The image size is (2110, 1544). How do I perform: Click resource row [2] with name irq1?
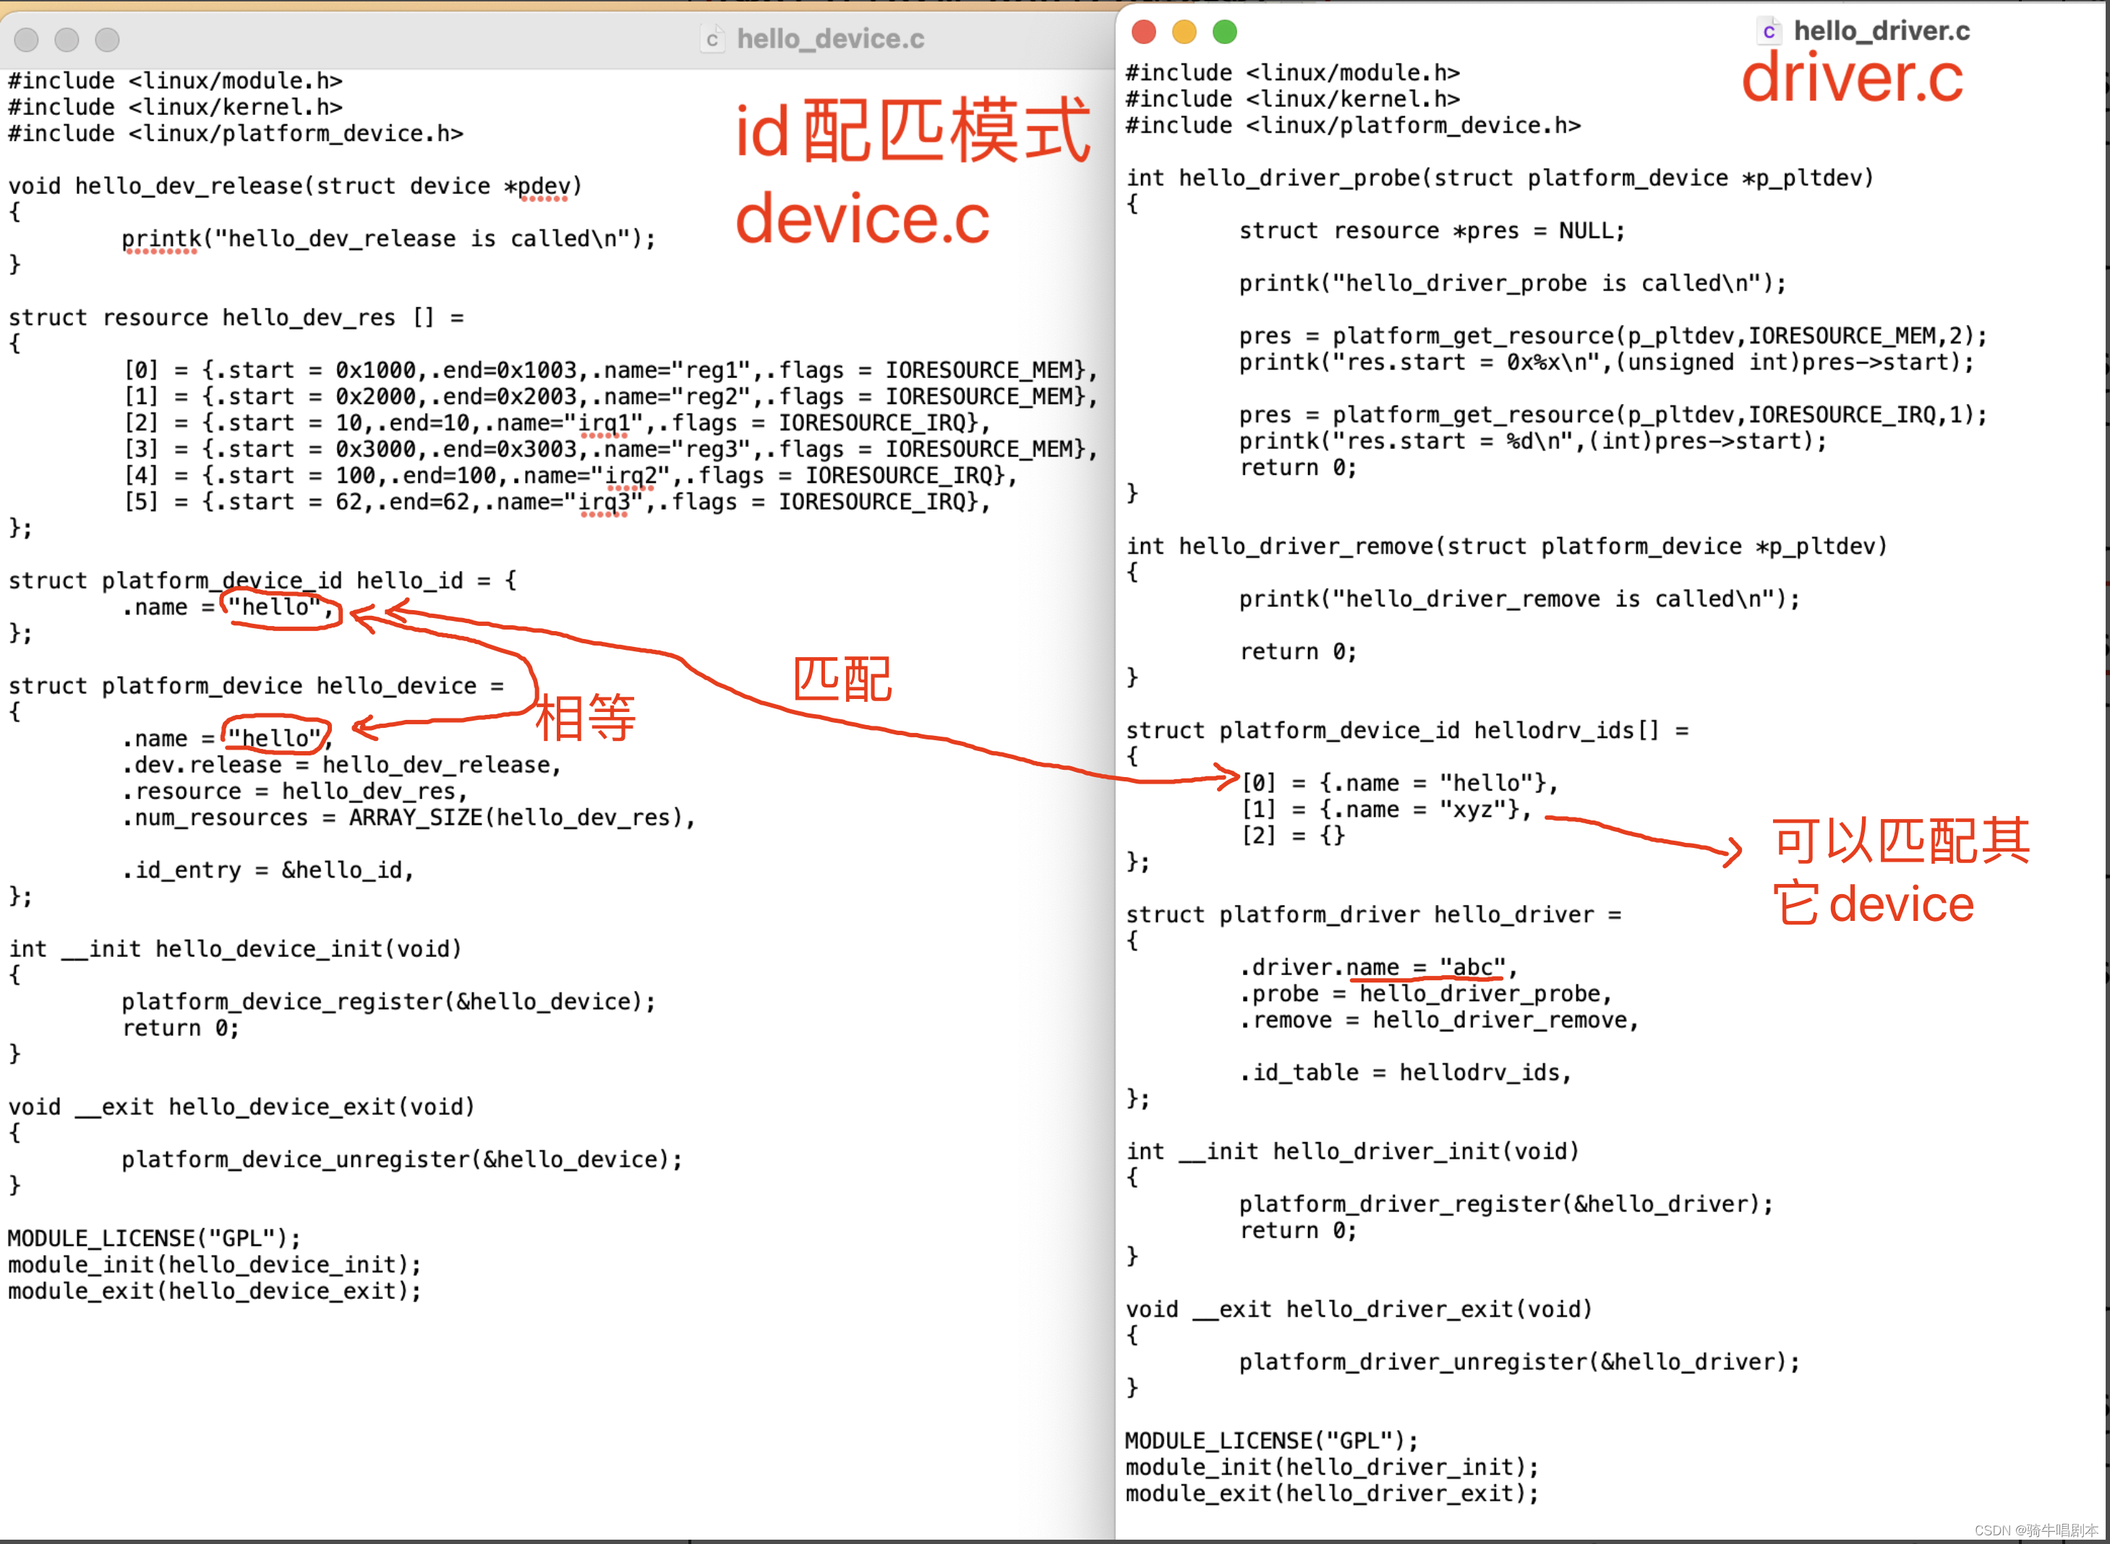pos(558,422)
